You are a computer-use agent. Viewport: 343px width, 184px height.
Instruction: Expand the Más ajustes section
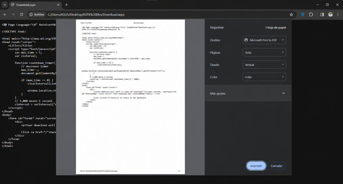[x=248, y=94]
